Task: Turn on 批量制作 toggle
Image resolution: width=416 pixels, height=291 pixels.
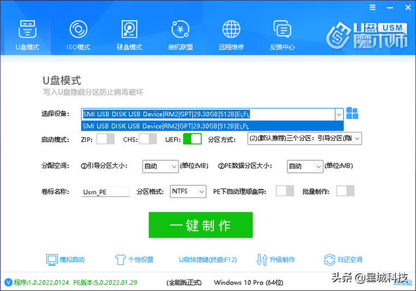Action: pos(345,191)
